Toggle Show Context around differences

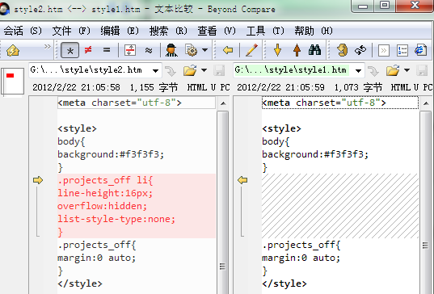point(130,50)
